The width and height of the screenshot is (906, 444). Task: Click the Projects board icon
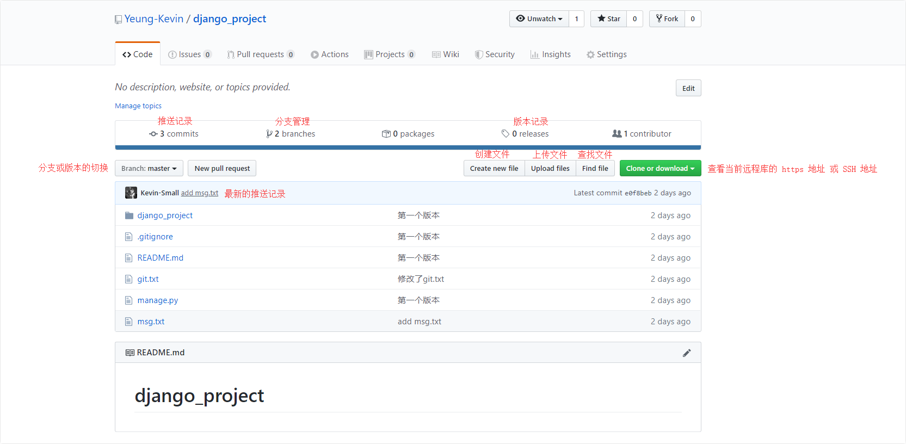coord(369,54)
